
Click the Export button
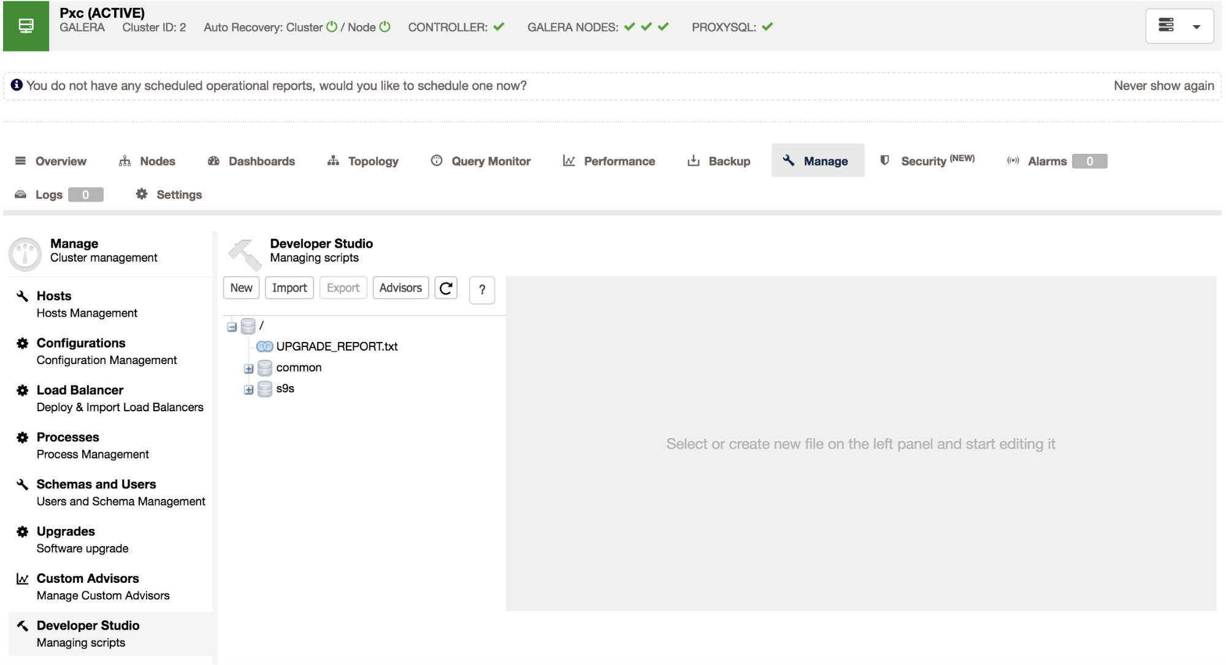point(343,288)
